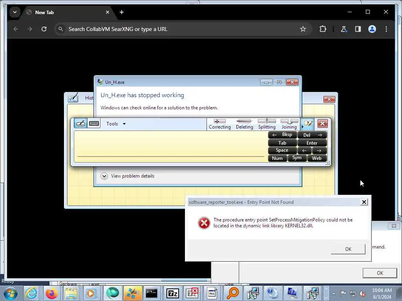This screenshot has height=301, width=402.
Task: Close the software_reporter_tool.exe error dialog
Action: (364, 202)
